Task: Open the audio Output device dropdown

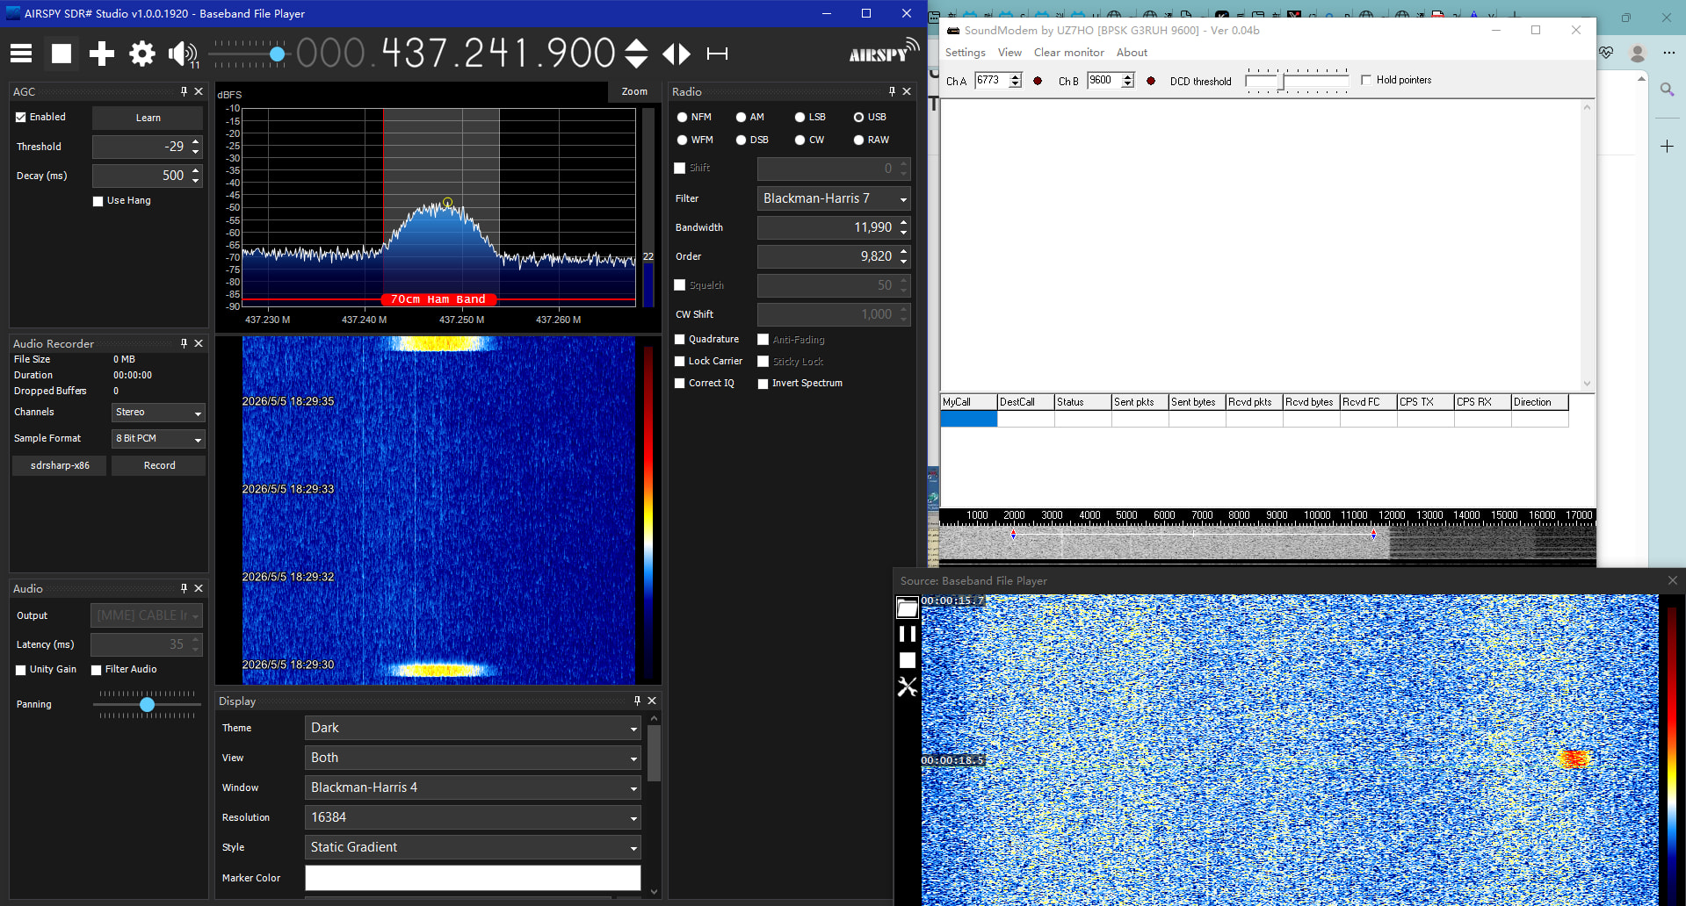Action: (147, 615)
